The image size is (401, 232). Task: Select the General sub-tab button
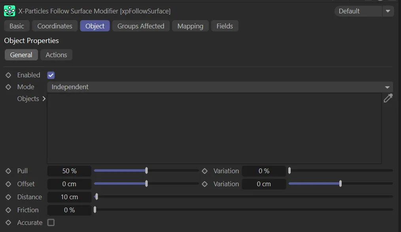(x=21, y=55)
